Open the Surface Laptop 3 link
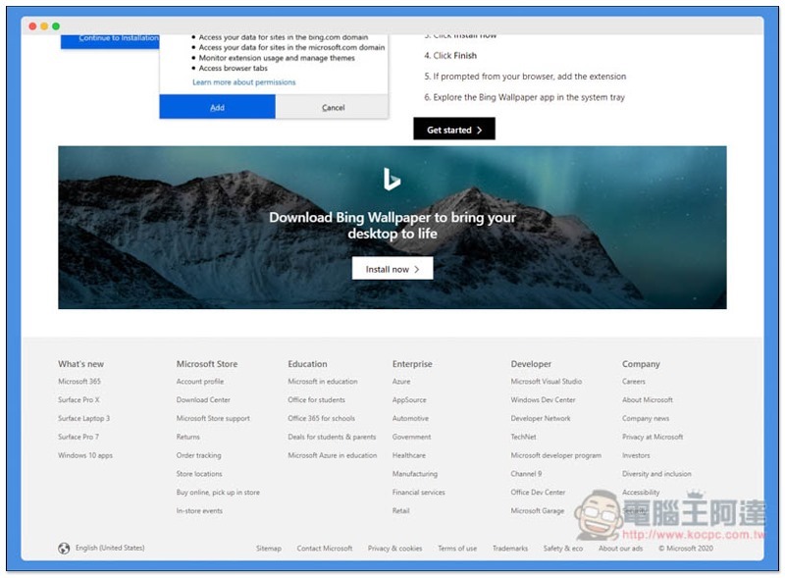 [83, 418]
